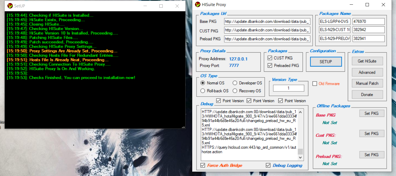Click 'HISuite Proxy Is On And Working' line

(51, 69)
